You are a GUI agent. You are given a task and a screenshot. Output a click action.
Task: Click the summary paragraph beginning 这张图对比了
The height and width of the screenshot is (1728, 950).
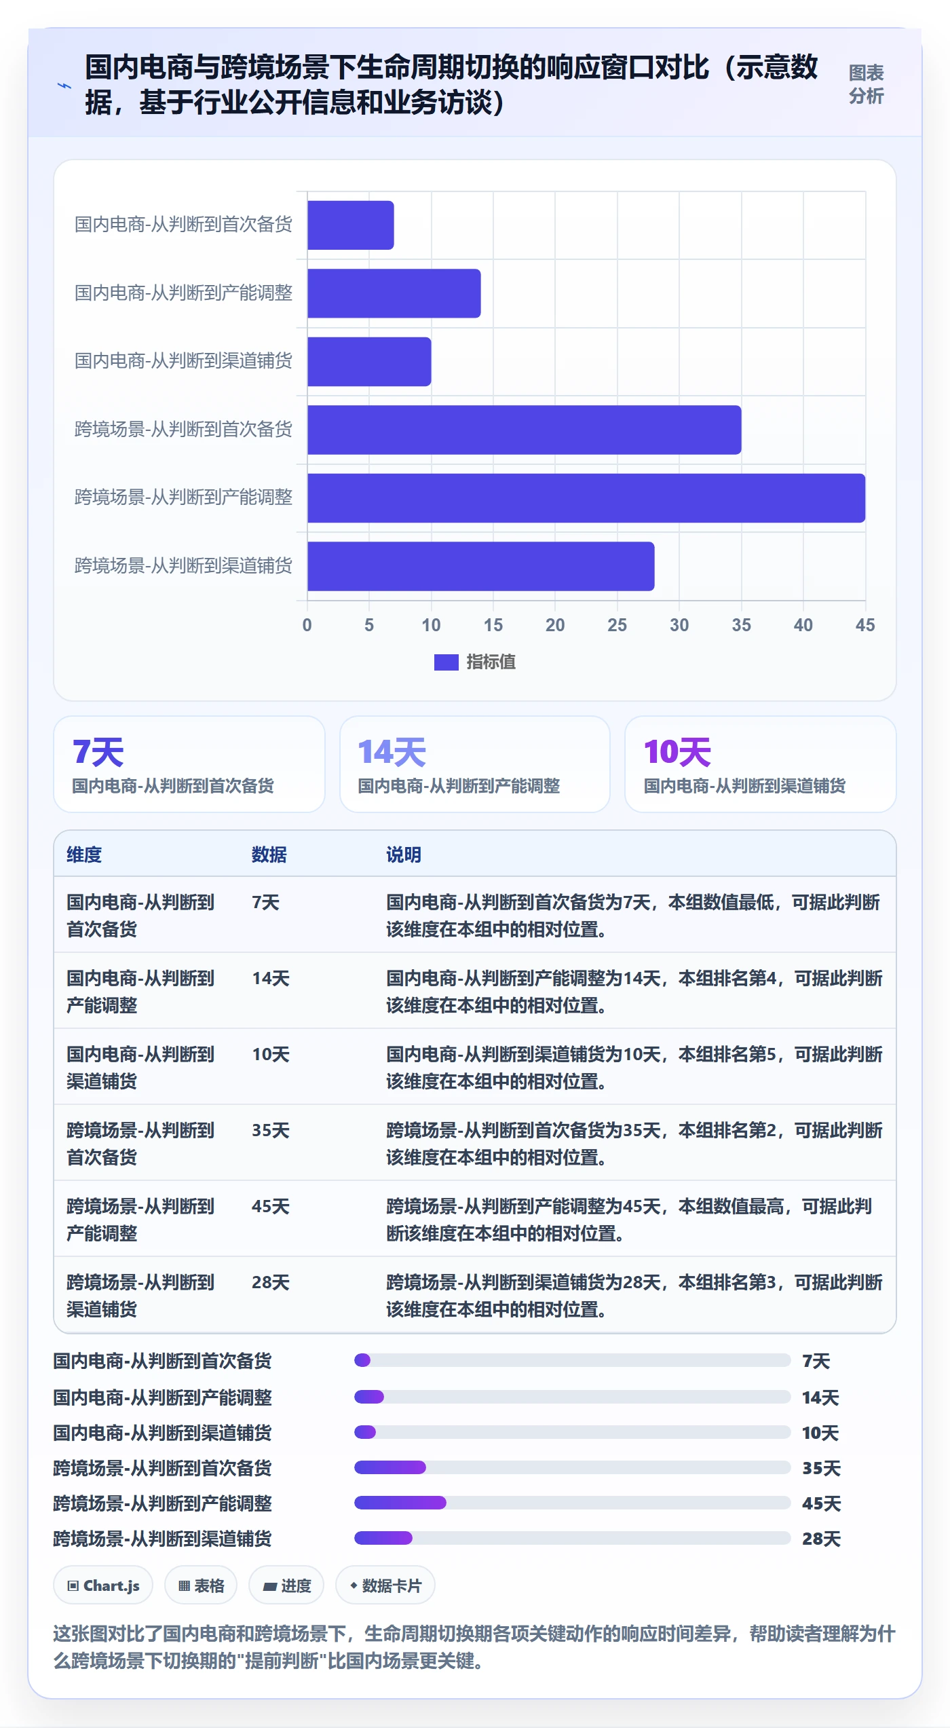(474, 1647)
